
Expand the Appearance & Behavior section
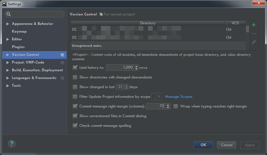tap(8, 24)
